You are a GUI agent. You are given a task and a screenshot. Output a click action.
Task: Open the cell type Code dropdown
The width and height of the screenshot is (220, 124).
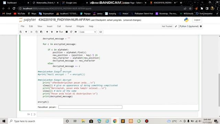point(88,32)
